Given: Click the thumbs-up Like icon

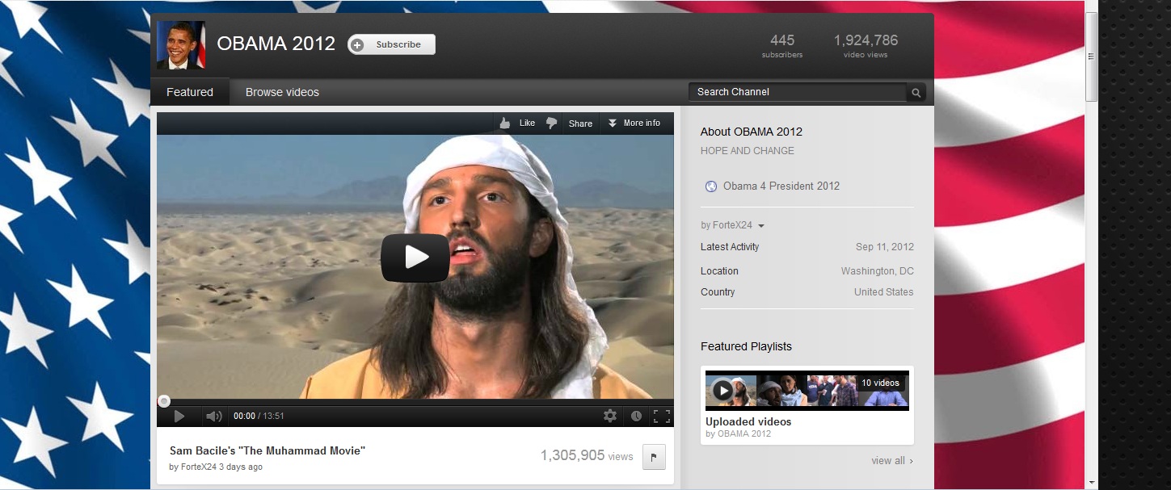Looking at the screenshot, I should [505, 123].
